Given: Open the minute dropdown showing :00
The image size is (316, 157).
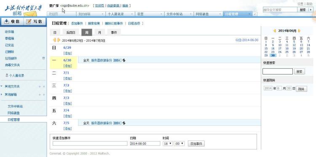Looking at the screenshot, I should click(x=179, y=144).
